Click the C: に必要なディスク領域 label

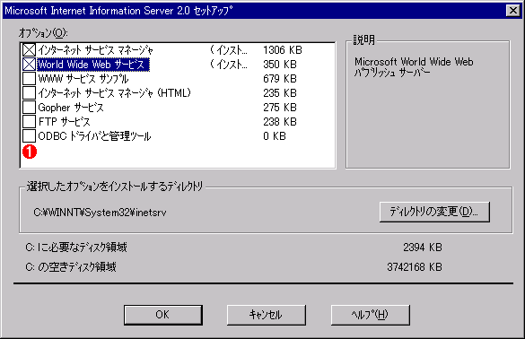click(76, 248)
